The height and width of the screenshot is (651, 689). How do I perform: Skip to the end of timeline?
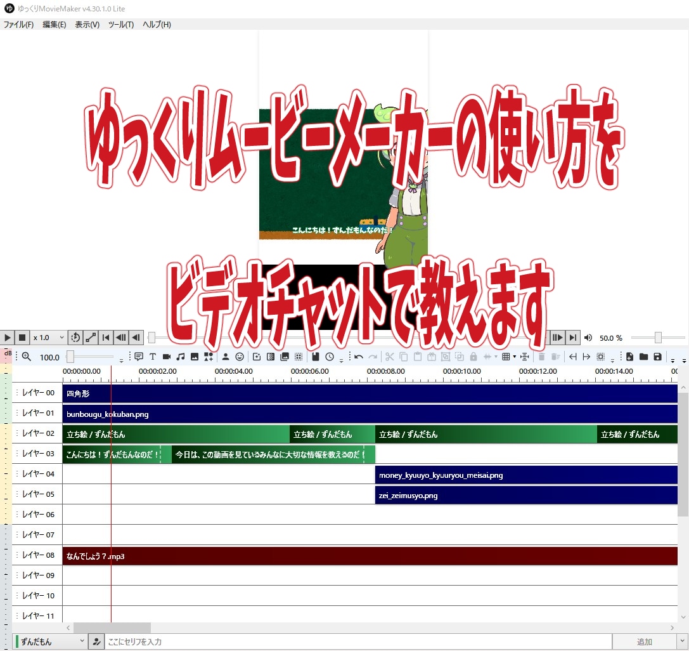[572, 338]
